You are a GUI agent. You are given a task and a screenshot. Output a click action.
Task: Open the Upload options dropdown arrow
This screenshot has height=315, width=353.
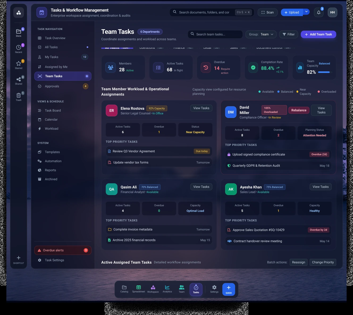point(306,12)
